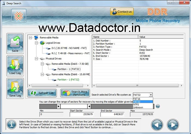This screenshot has height=134, width=191.
Task: Click the Value column header
Action: coord(161,37)
